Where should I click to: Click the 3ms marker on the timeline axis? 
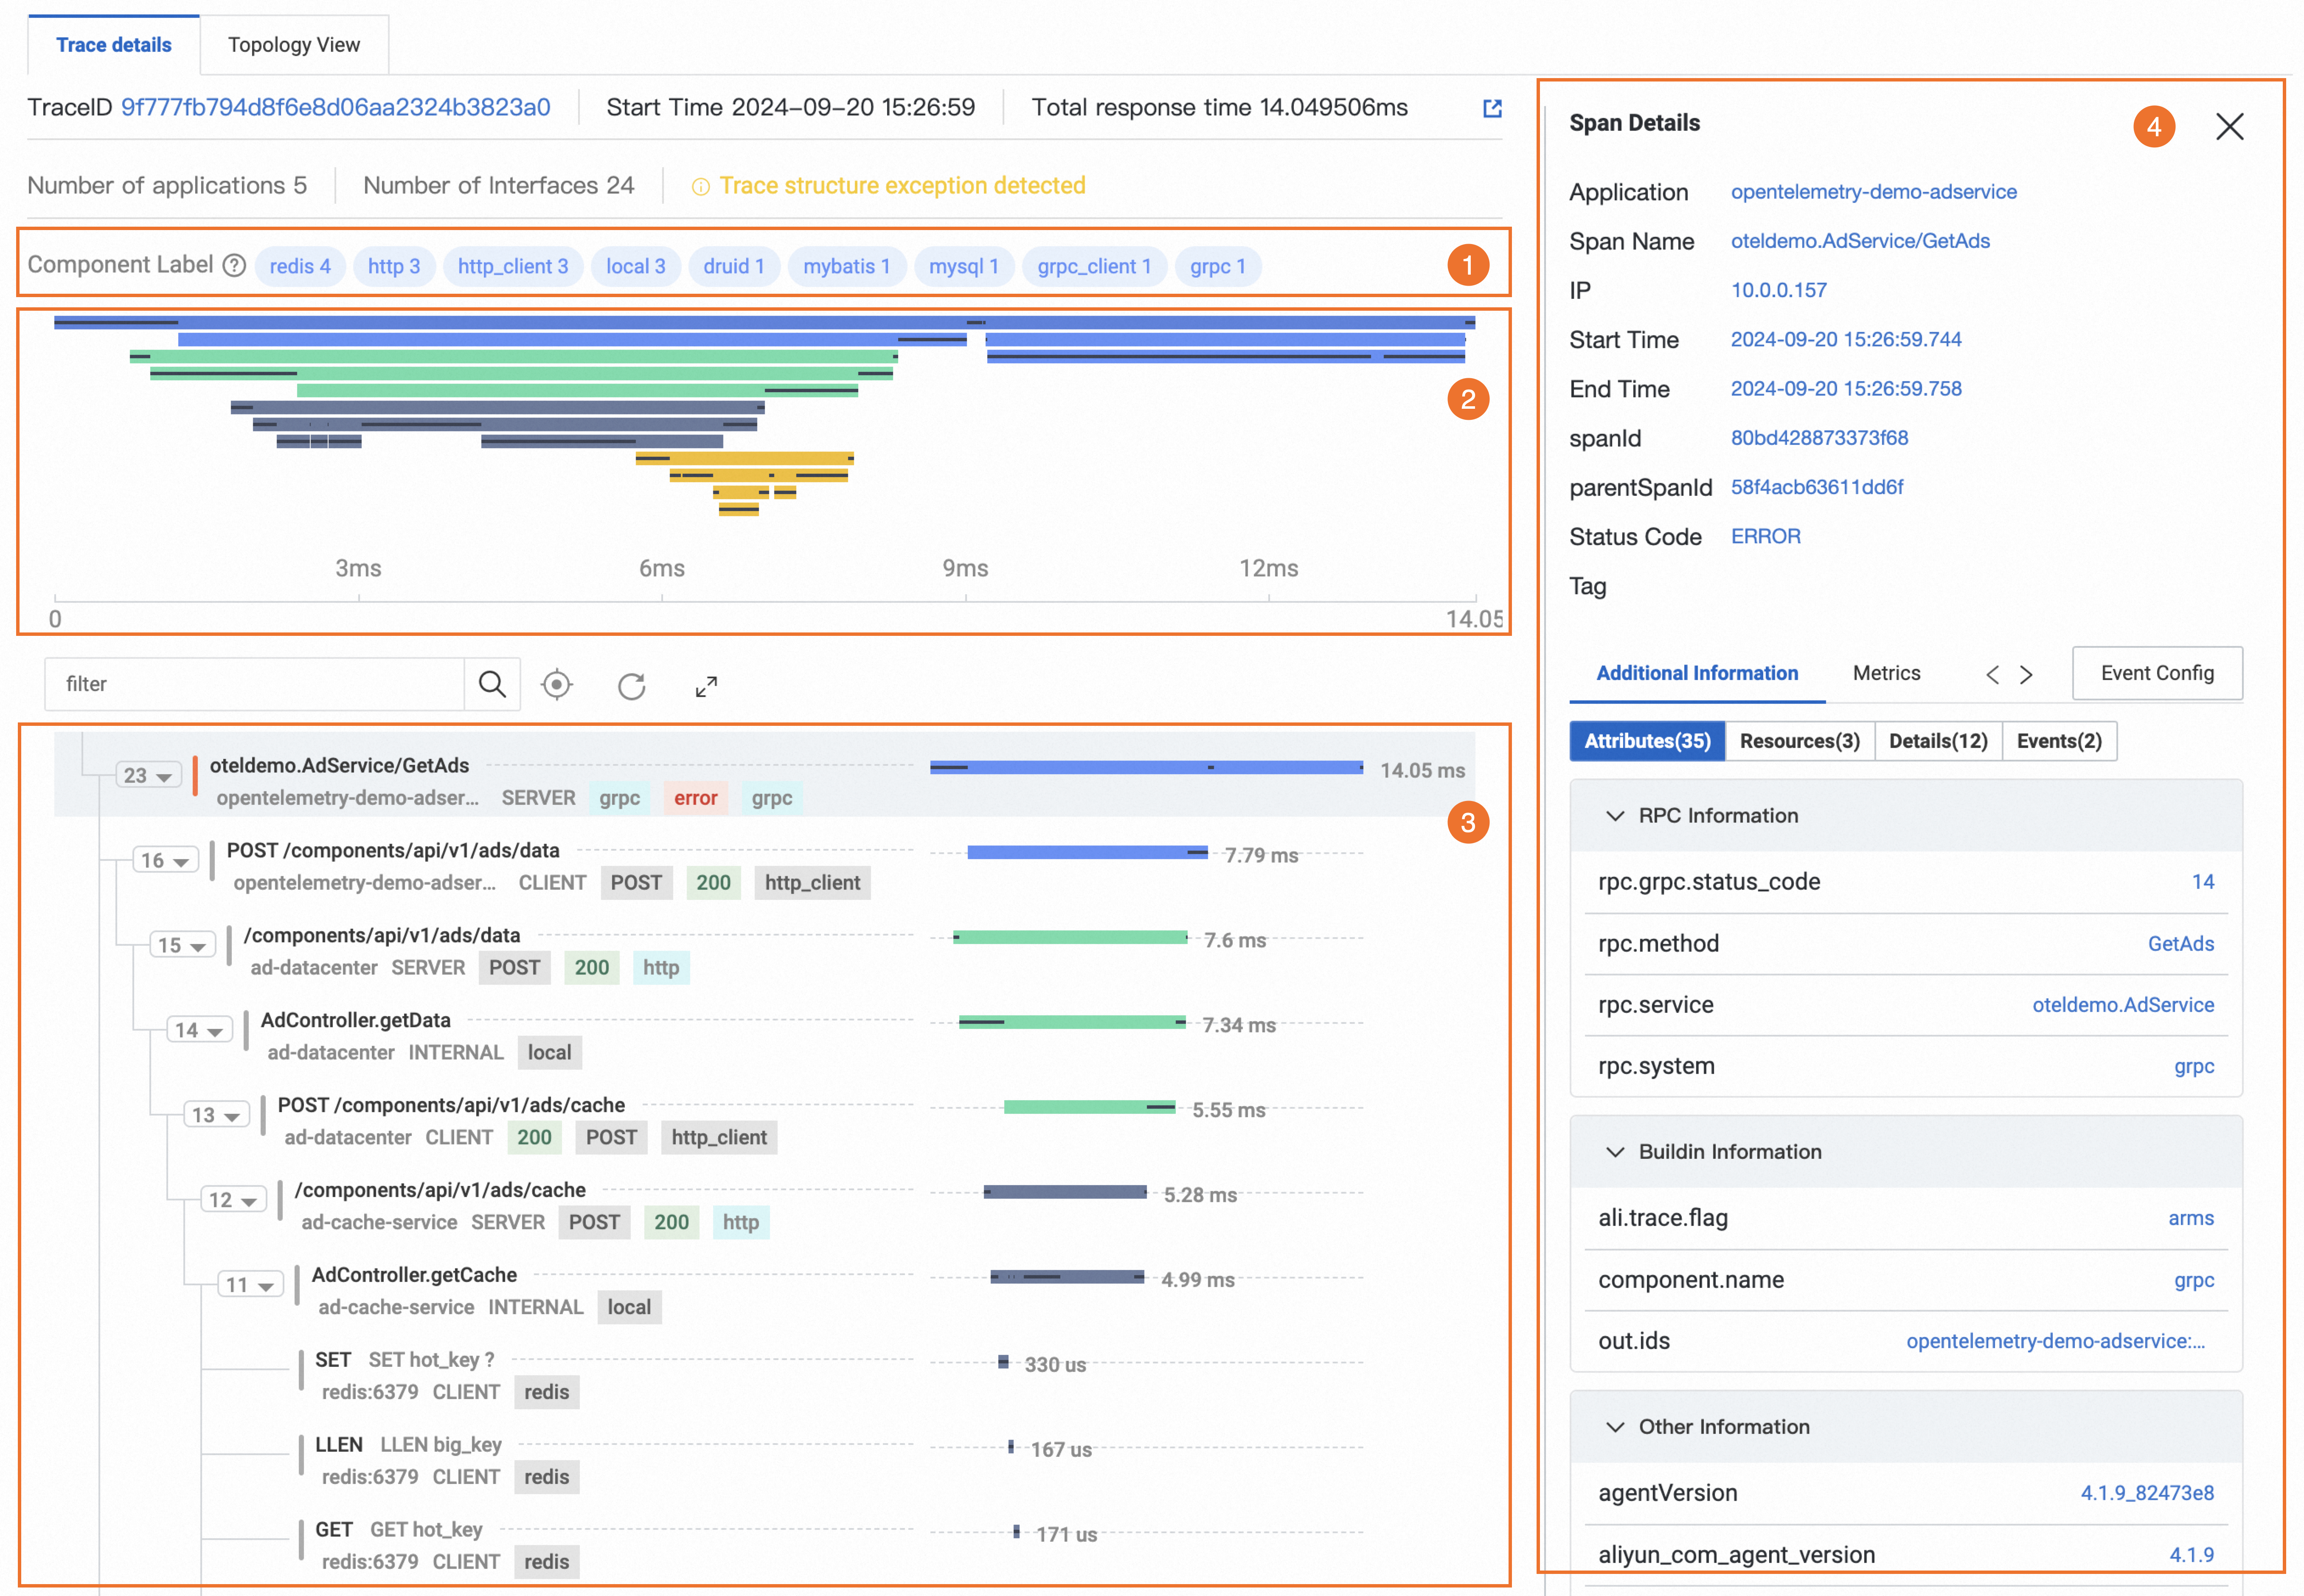tap(358, 569)
